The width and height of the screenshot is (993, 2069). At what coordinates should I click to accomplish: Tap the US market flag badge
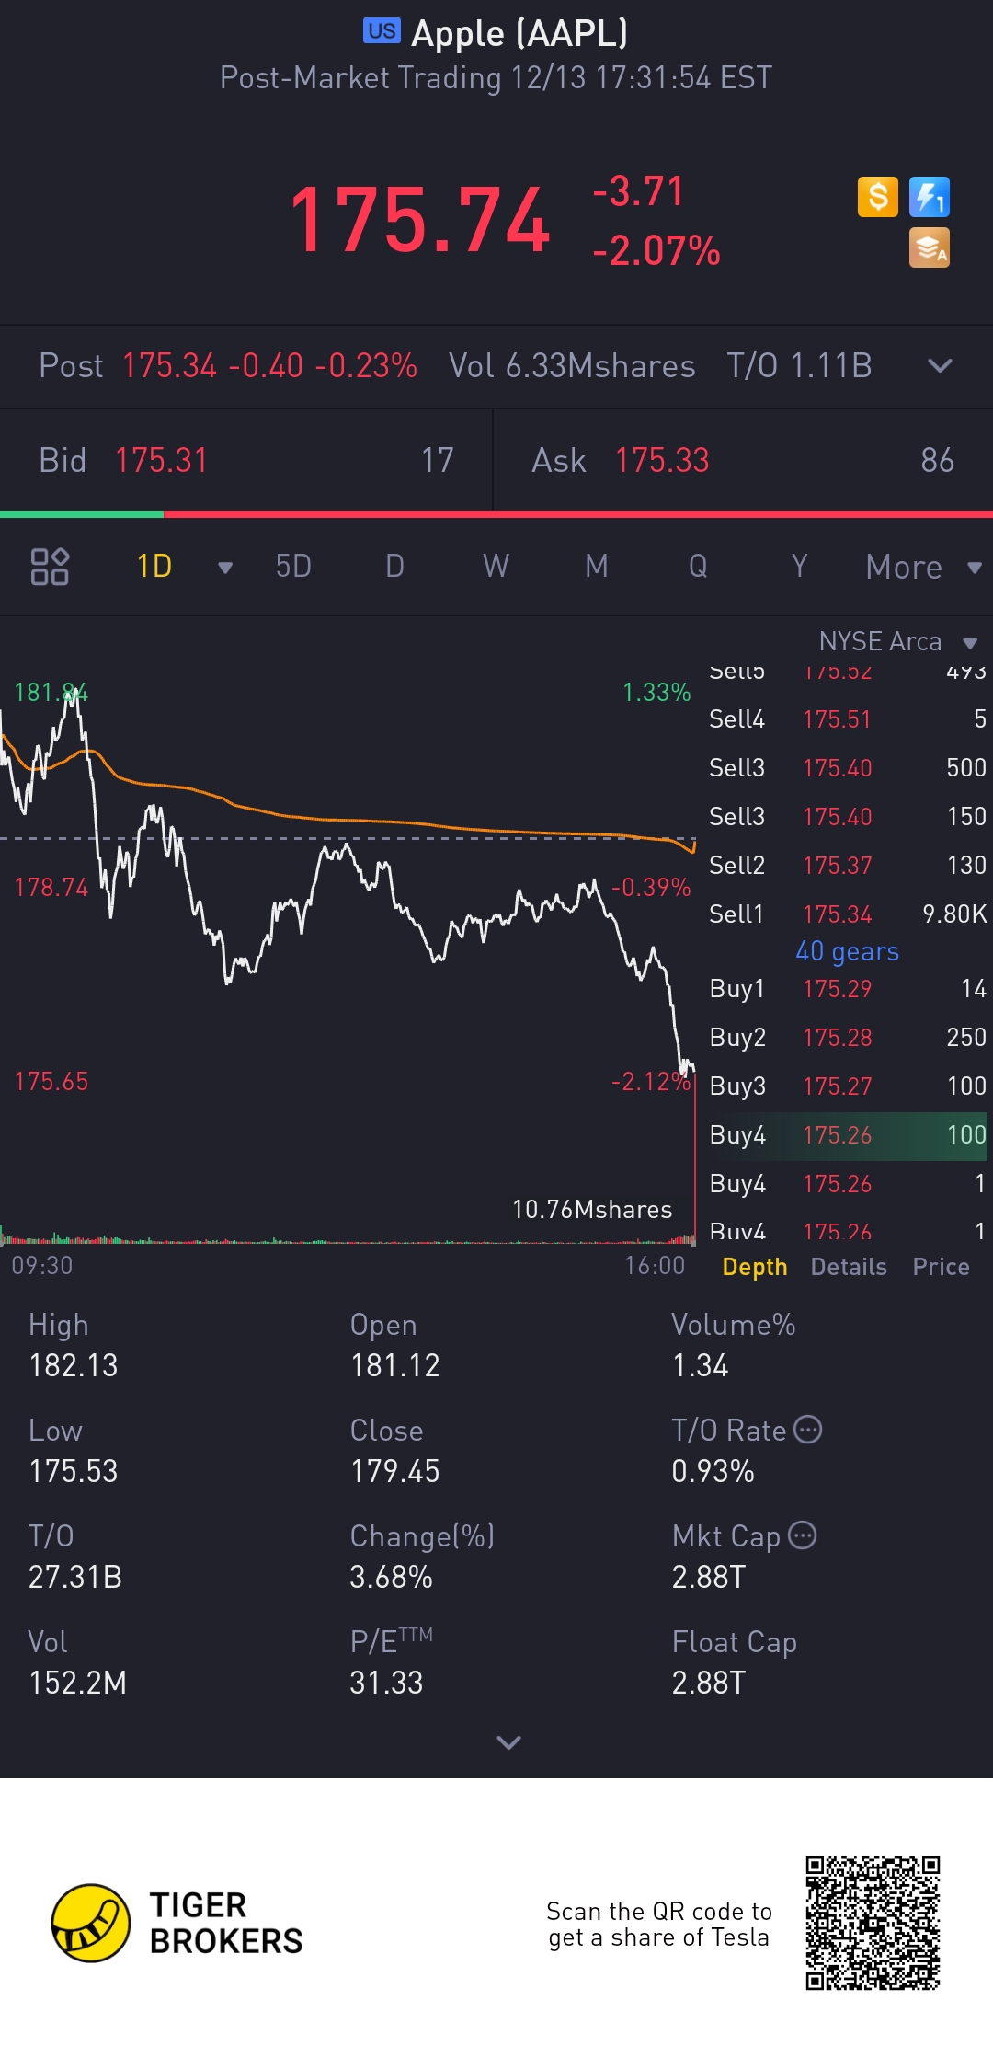(382, 31)
